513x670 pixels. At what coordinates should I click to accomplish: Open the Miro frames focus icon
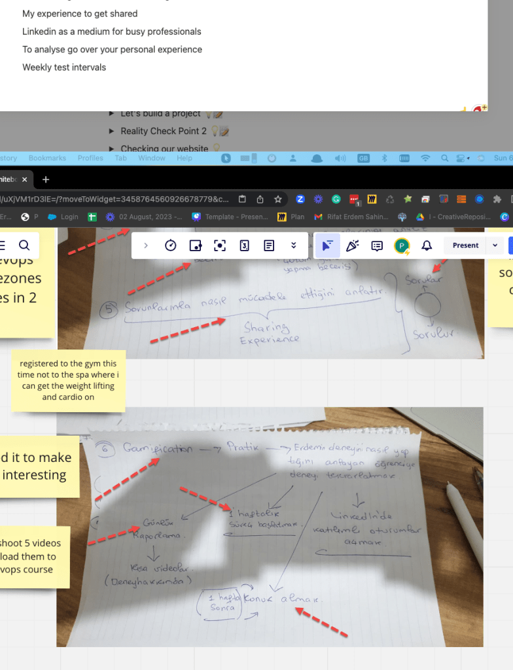pyautogui.click(x=220, y=245)
